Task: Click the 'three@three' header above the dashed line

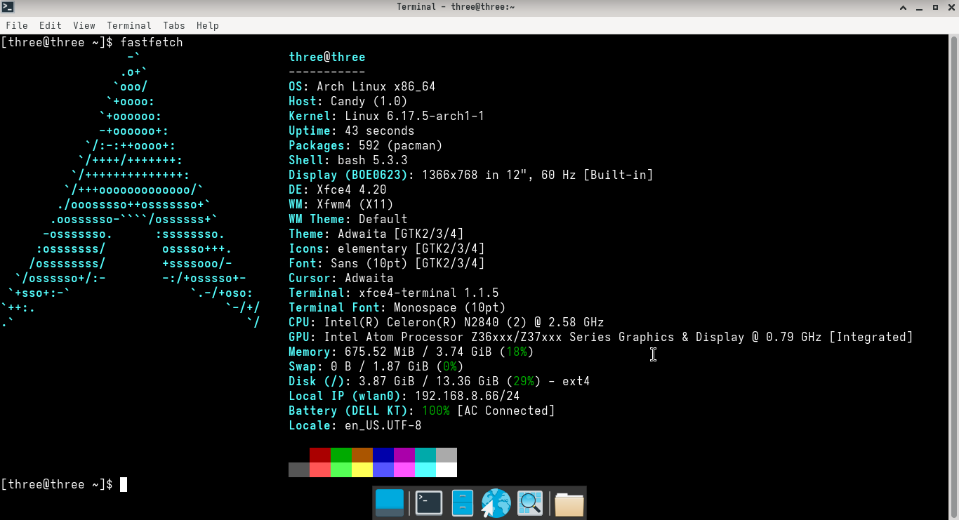Action: click(x=327, y=57)
